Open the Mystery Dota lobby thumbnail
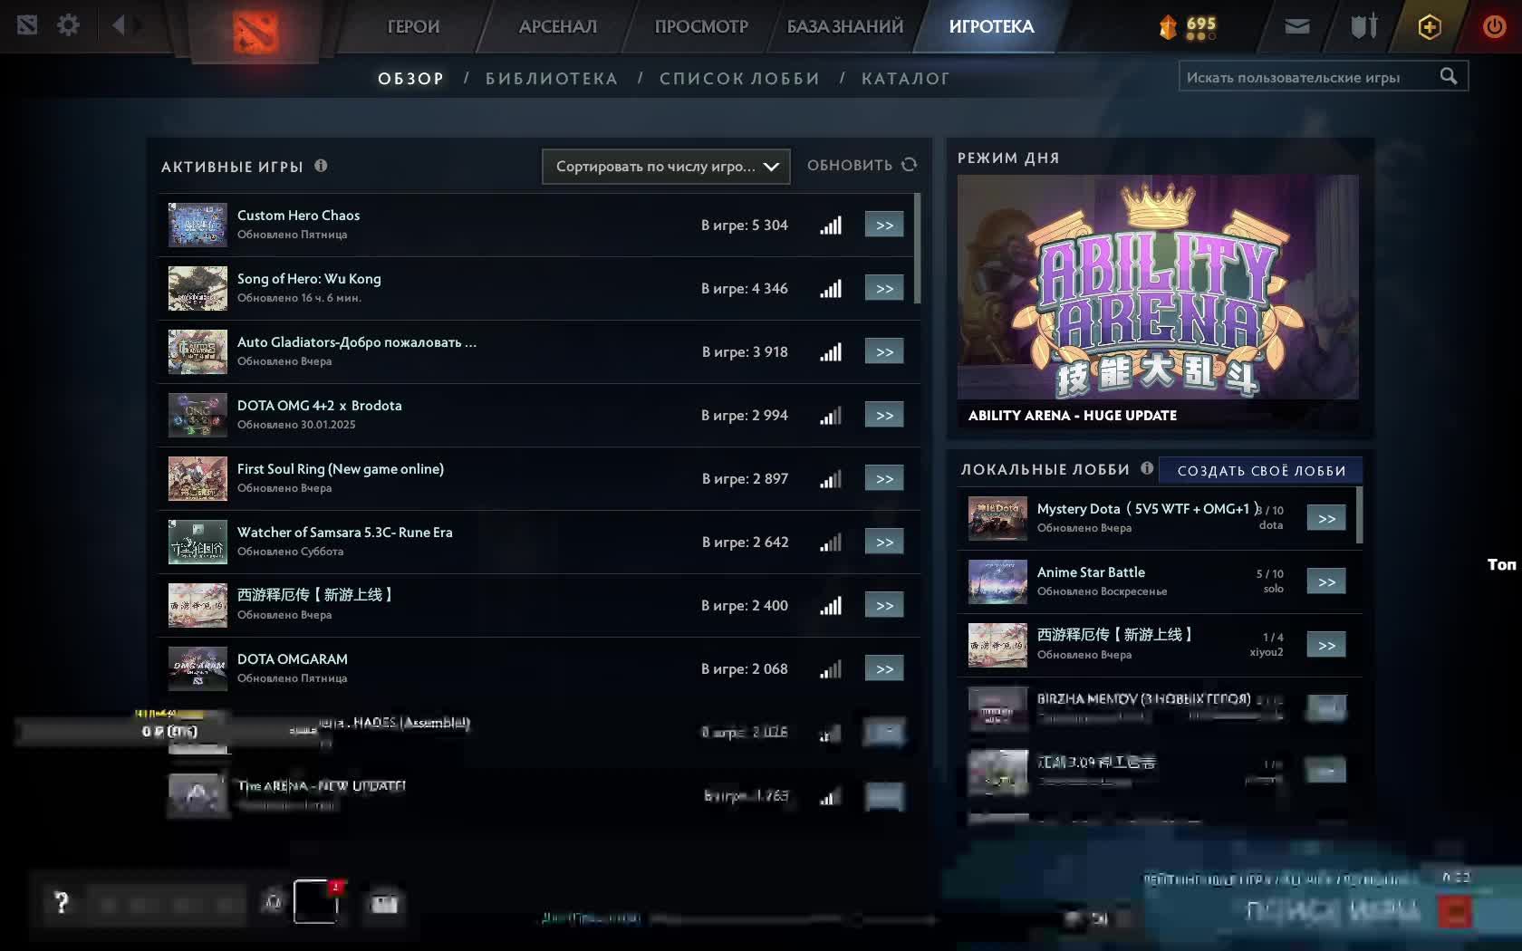Viewport: 1522px width, 951px height. pyautogui.click(x=997, y=518)
